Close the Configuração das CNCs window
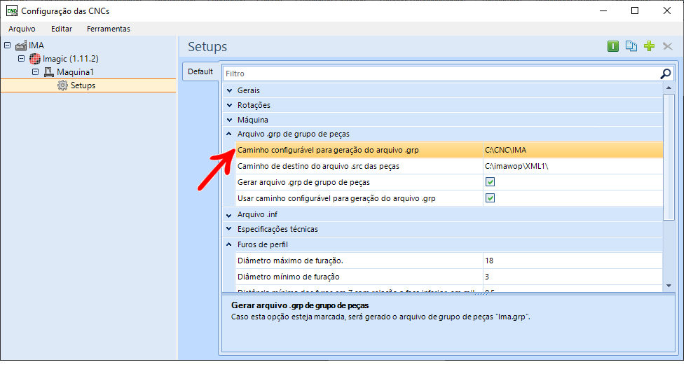 [667, 11]
